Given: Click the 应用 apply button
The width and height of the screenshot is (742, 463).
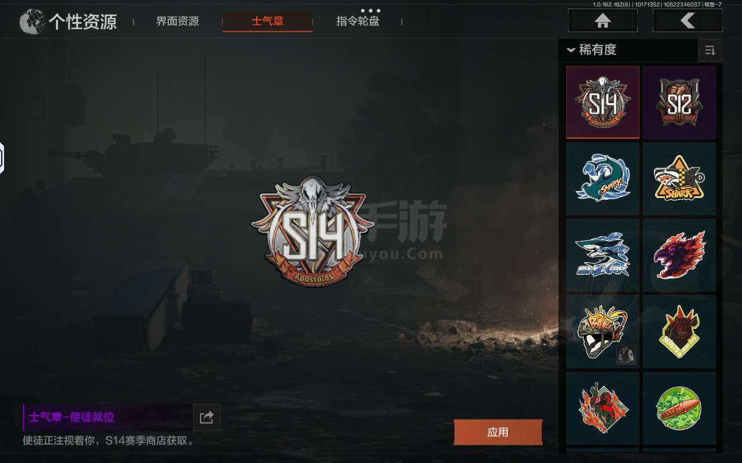Looking at the screenshot, I should [498, 432].
